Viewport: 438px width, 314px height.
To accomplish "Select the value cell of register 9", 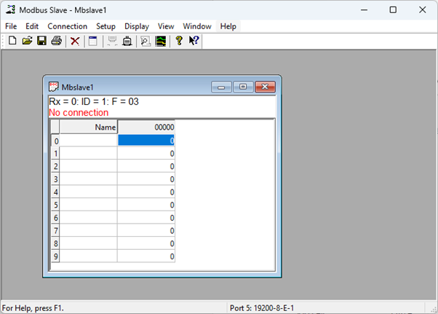I will tap(146, 256).
